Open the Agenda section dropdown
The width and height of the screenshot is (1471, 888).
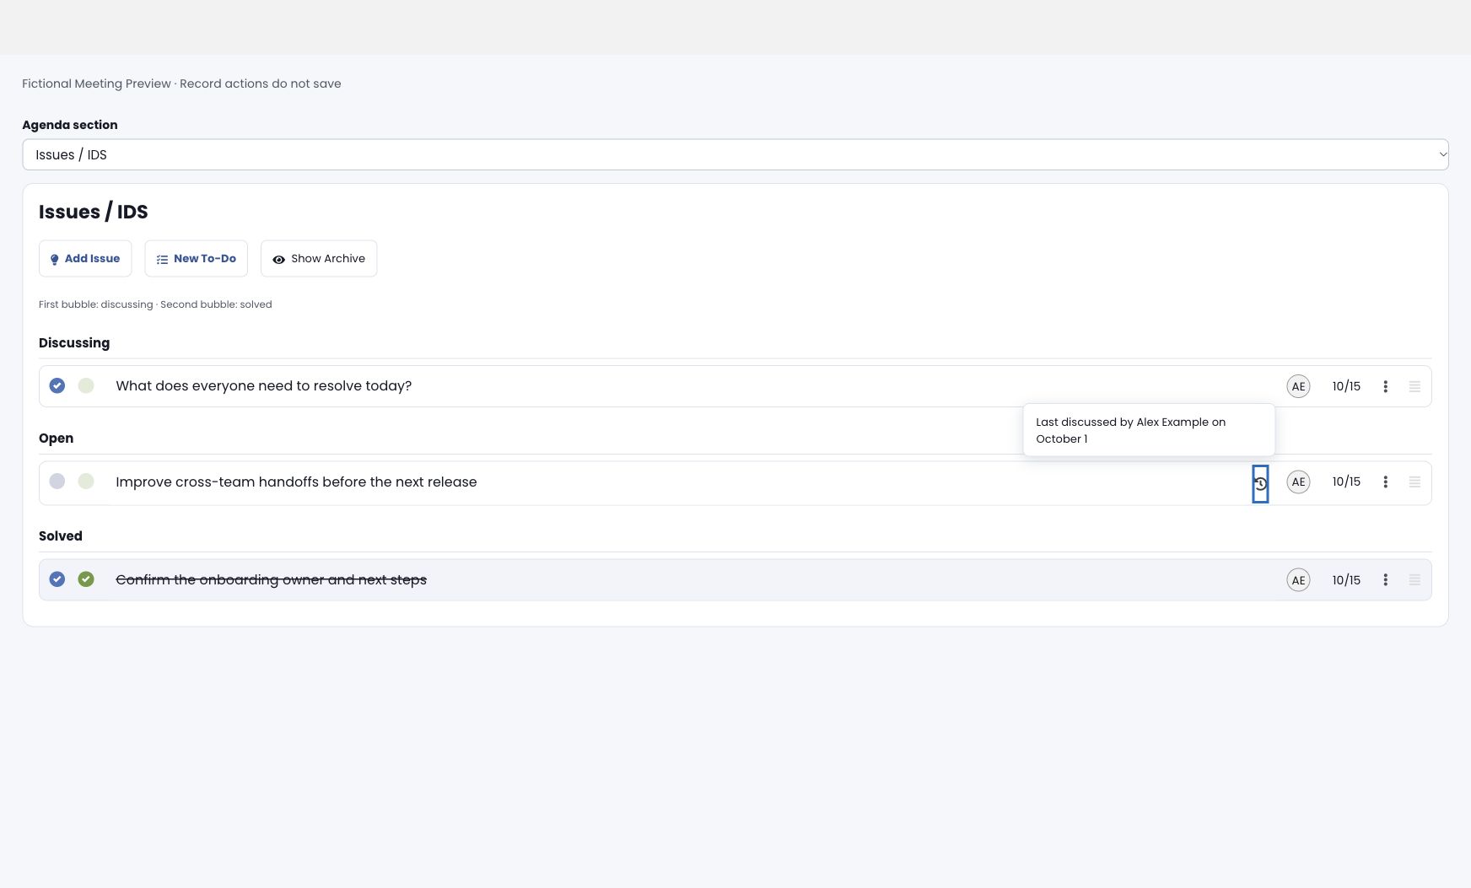point(735,154)
